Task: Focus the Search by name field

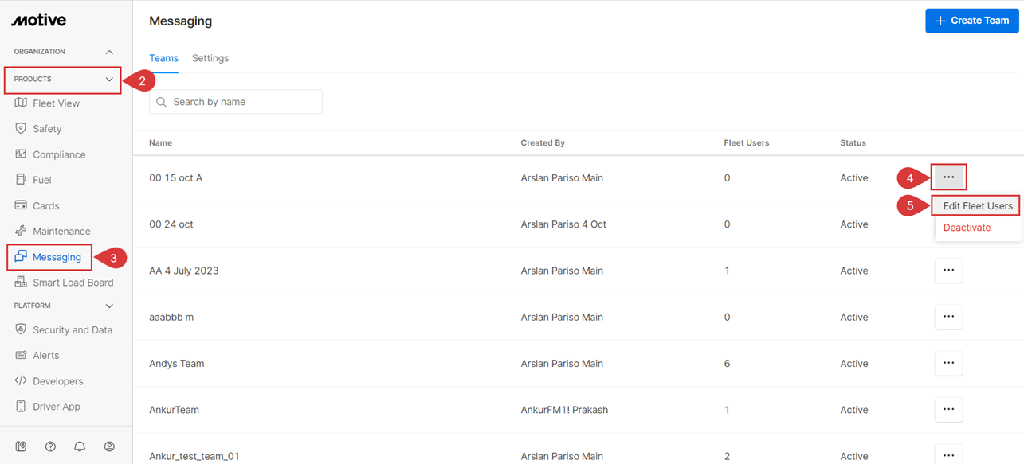Action: click(x=236, y=102)
